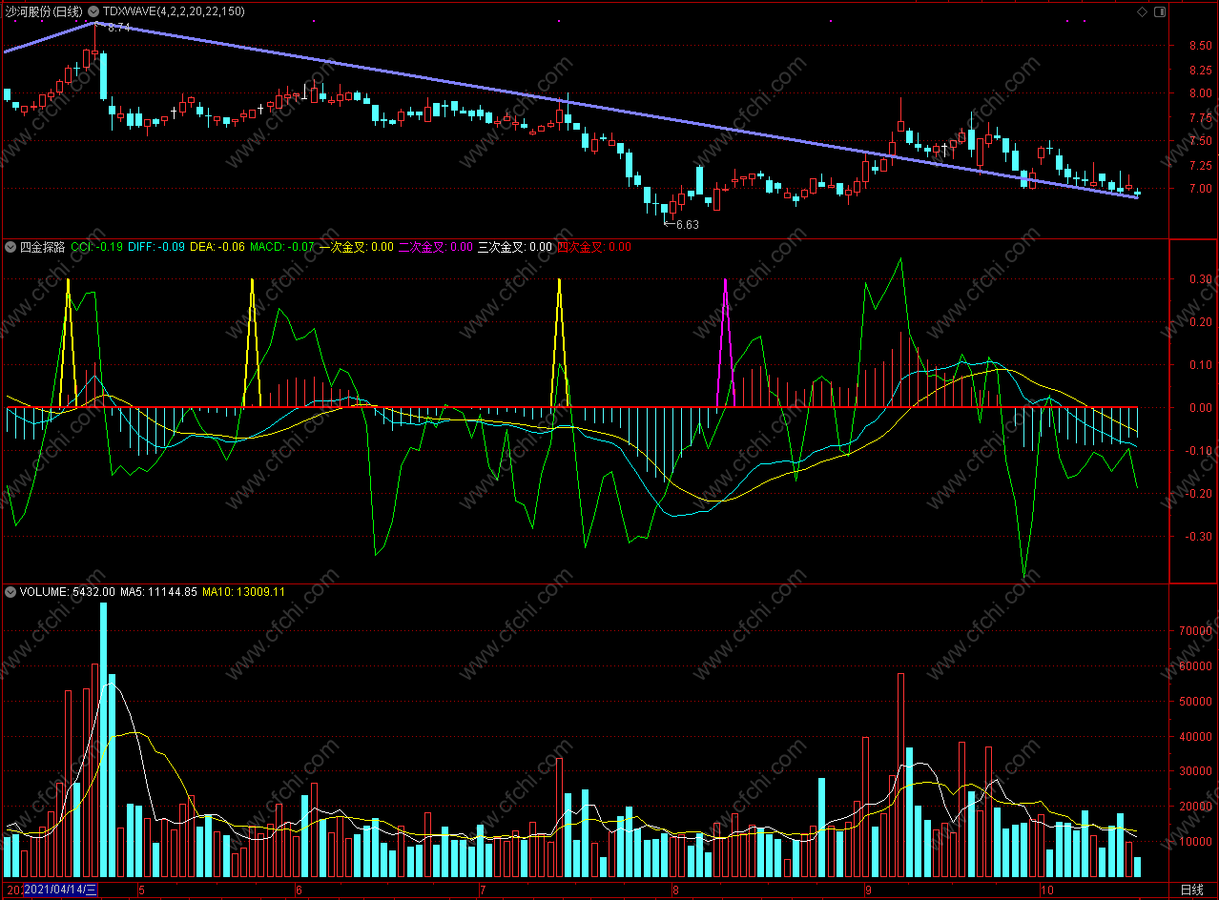Open the TDXWAVE indicator dropdown arrow
The height and width of the screenshot is (900, 1219).
93,11
